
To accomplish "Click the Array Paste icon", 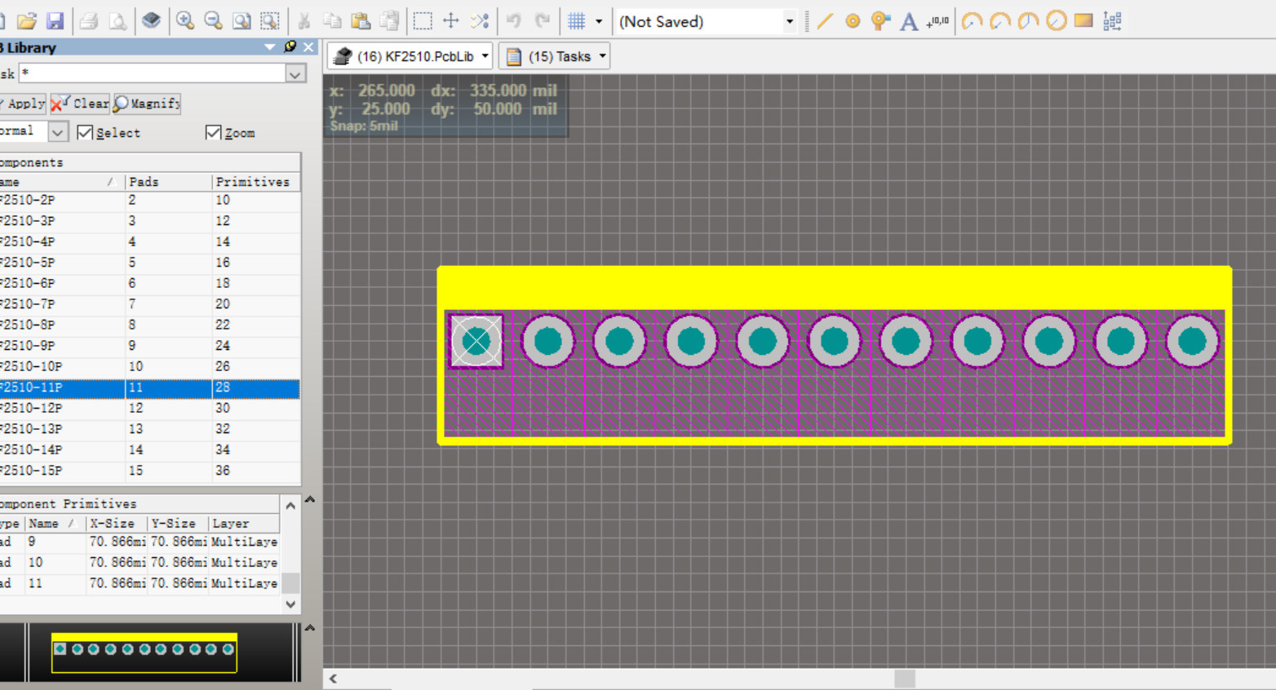I will click(x=1112, y=21).
